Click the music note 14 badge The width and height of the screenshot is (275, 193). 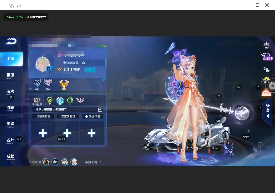pos(60,101)
